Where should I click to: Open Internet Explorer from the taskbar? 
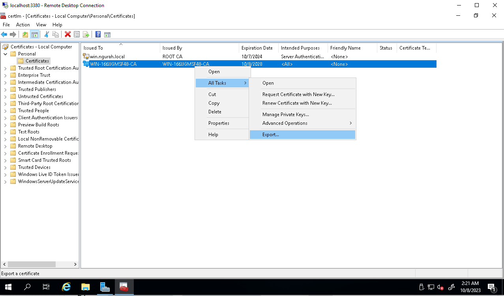[x=66, y=287]
